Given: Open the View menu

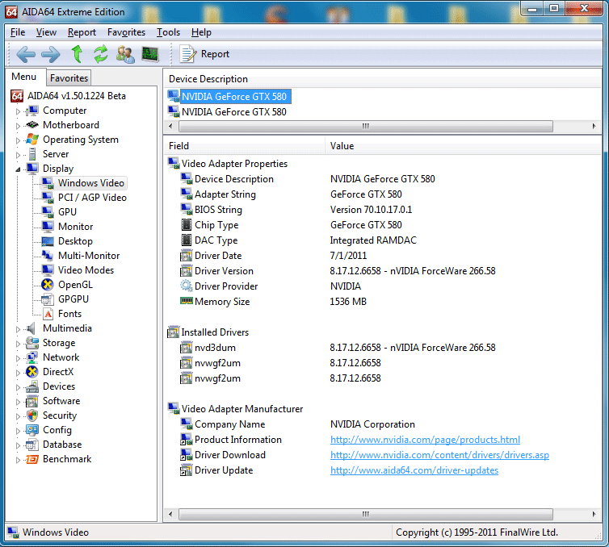Looking at the screenshot, I should (x=46, y=32).
